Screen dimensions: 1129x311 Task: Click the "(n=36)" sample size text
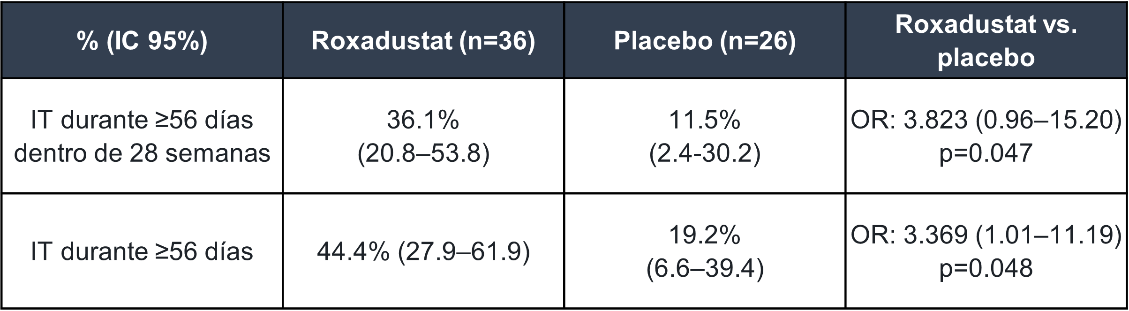point(497,41)
